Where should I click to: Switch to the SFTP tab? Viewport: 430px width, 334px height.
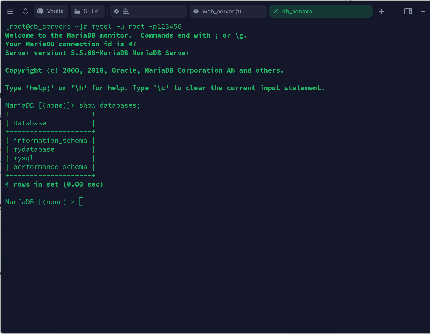(88, 11)
